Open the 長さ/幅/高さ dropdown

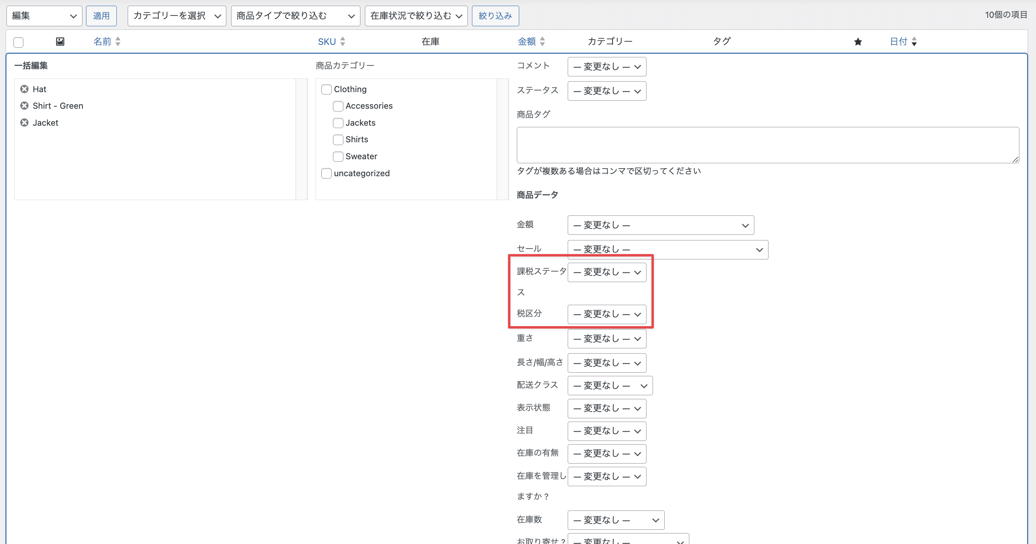coord(607,363)
